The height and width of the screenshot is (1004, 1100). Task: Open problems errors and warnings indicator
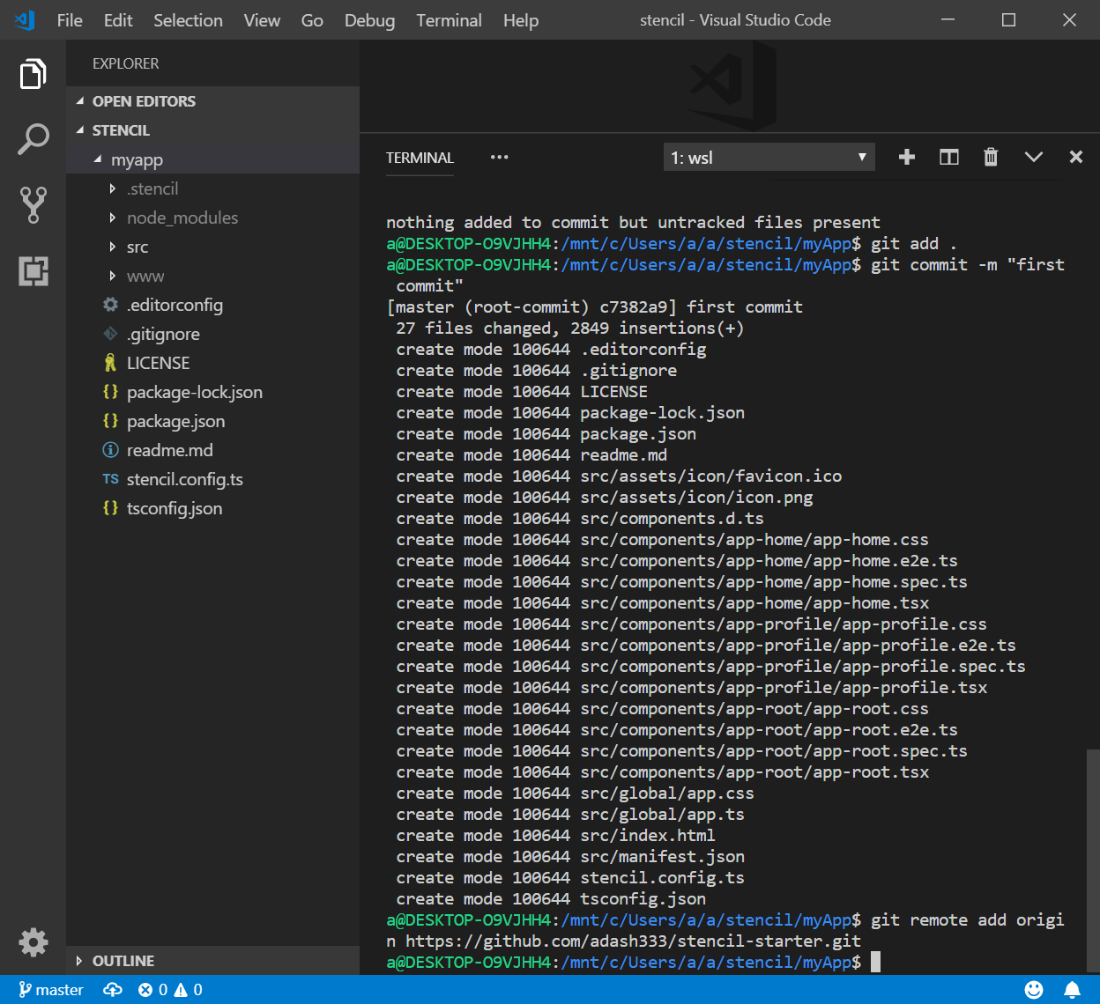click(170, 990)
